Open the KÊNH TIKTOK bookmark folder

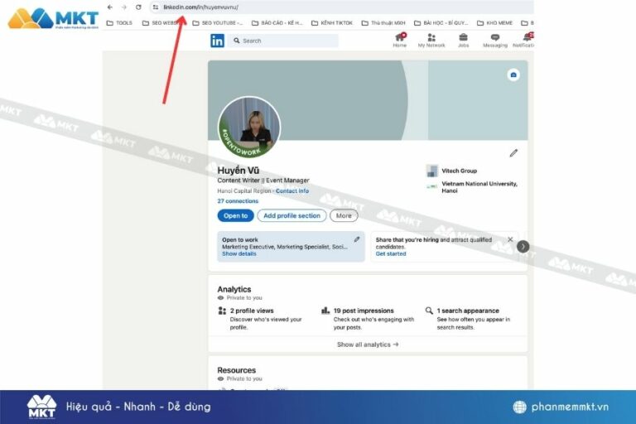click(332, 23)
